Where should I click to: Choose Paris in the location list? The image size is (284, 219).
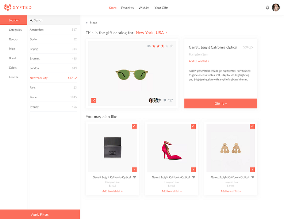click(x=53, y=88)
